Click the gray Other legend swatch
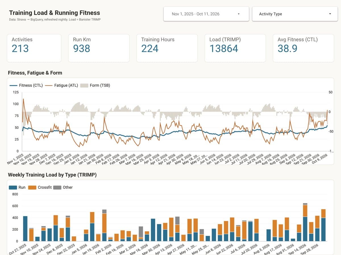Image resolution: width=341 pixels, height=255 pixels. [x=57, y=187]
